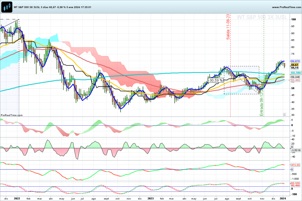
Task: Click the 2023 year label on the time axis
Action: pos(151,199)
